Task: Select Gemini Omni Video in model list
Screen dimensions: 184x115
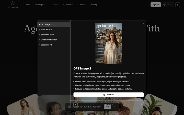Action: (54, 40)
